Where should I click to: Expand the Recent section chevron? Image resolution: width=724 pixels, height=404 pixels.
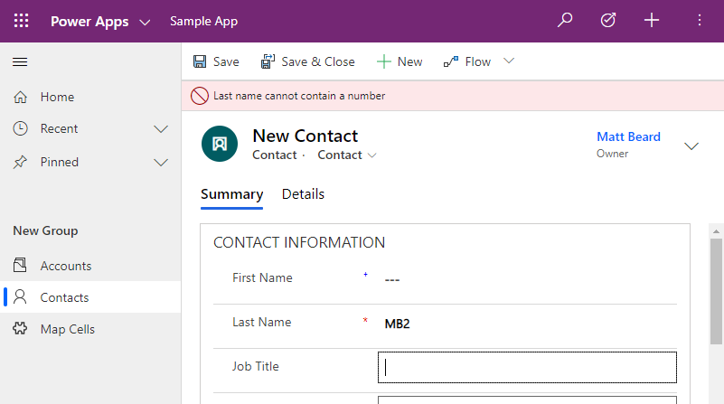click(x=161, y=129)
